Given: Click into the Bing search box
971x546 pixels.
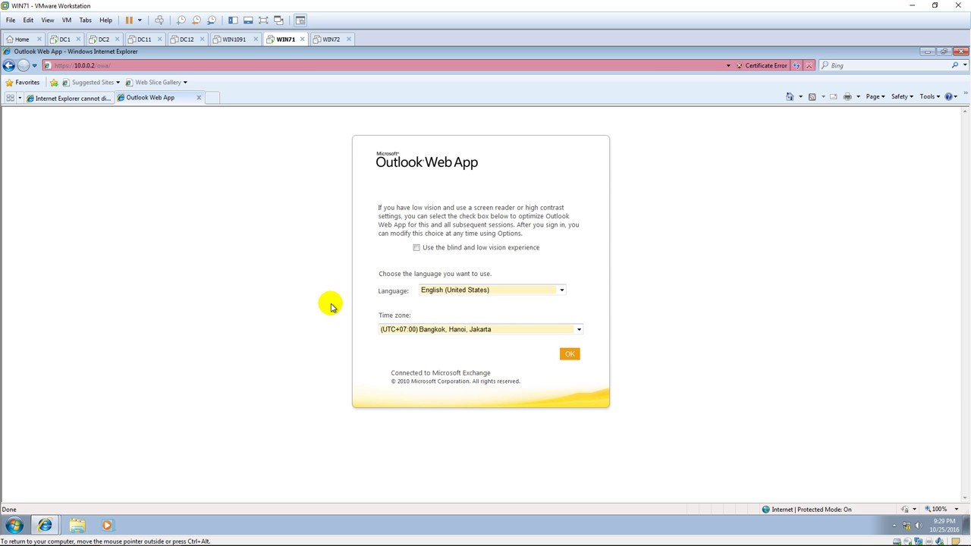Looking at the screenshot, I should tap(888, 65).
